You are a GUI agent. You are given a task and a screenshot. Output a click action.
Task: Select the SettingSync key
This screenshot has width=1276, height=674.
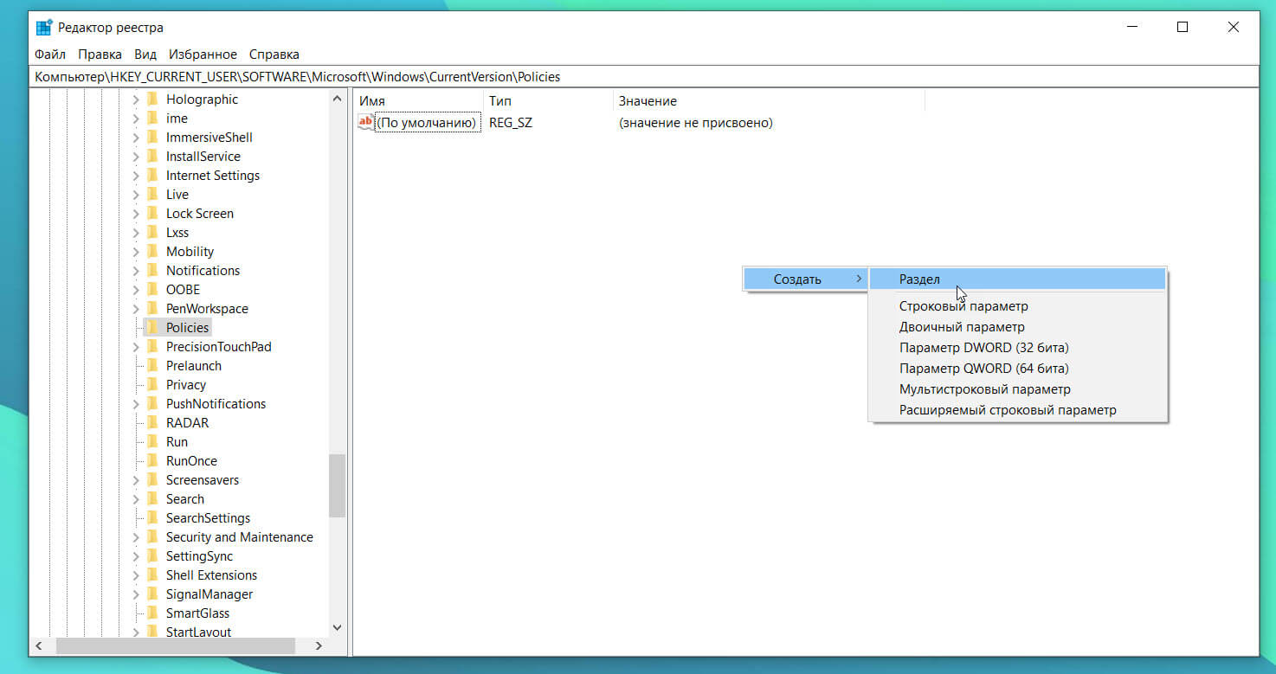(x=200, y=556)
